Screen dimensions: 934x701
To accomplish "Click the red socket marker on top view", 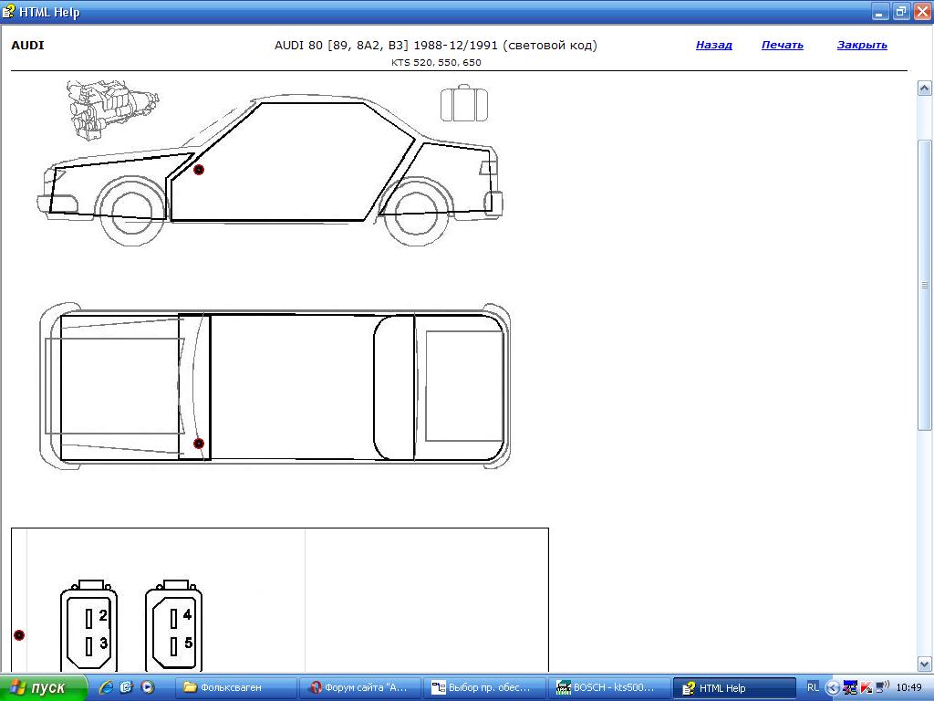I will pos(199,444).
